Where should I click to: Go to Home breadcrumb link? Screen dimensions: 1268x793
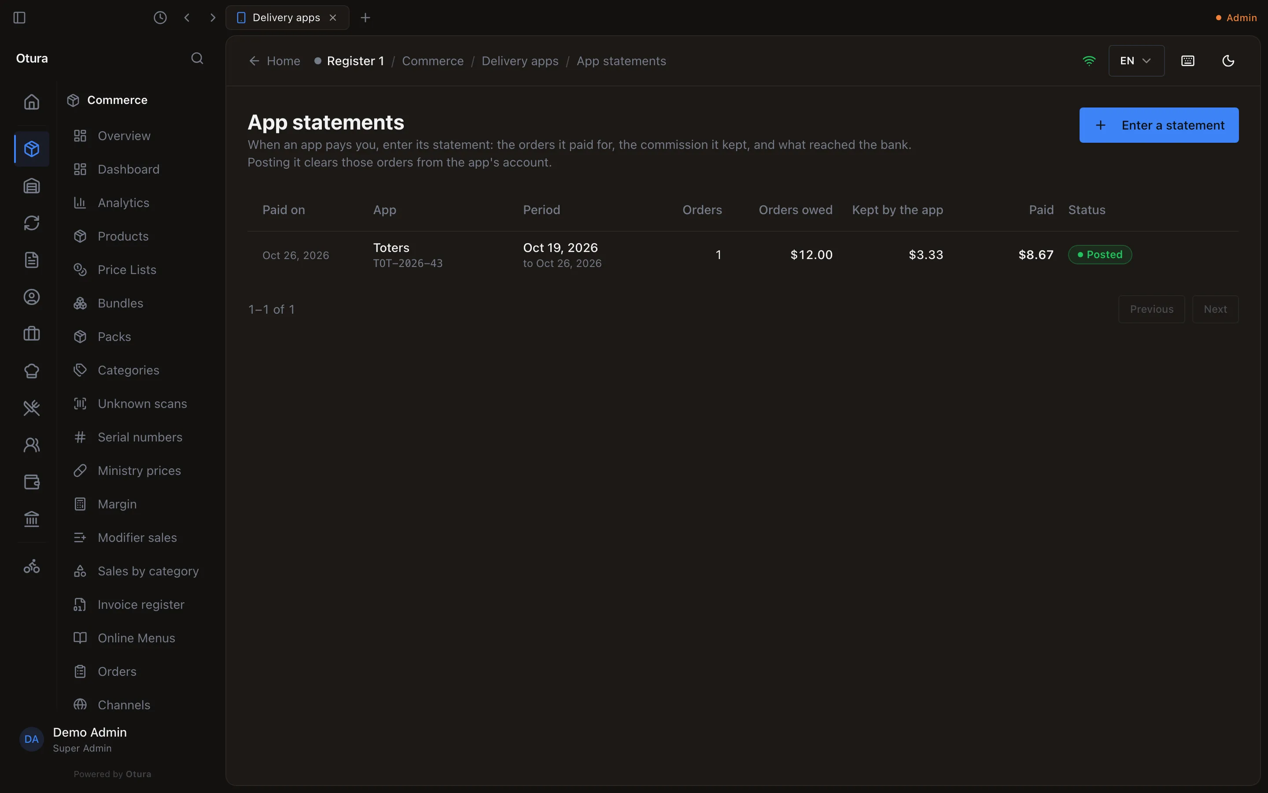pyautogui.click(x=275, y=61)
